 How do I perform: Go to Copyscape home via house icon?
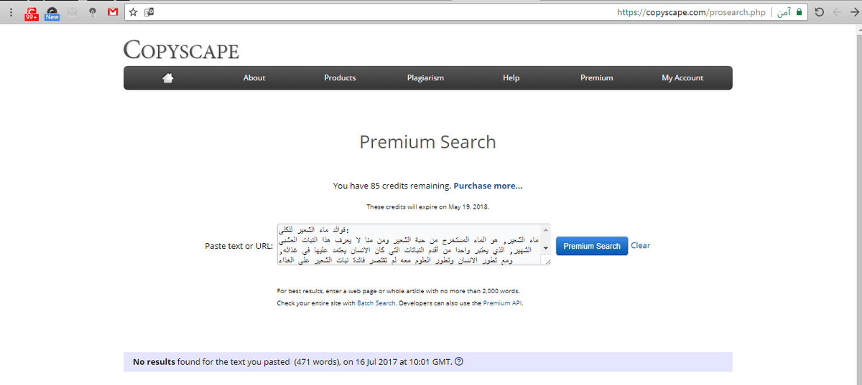pyautogui.click(x=169, y=77)
